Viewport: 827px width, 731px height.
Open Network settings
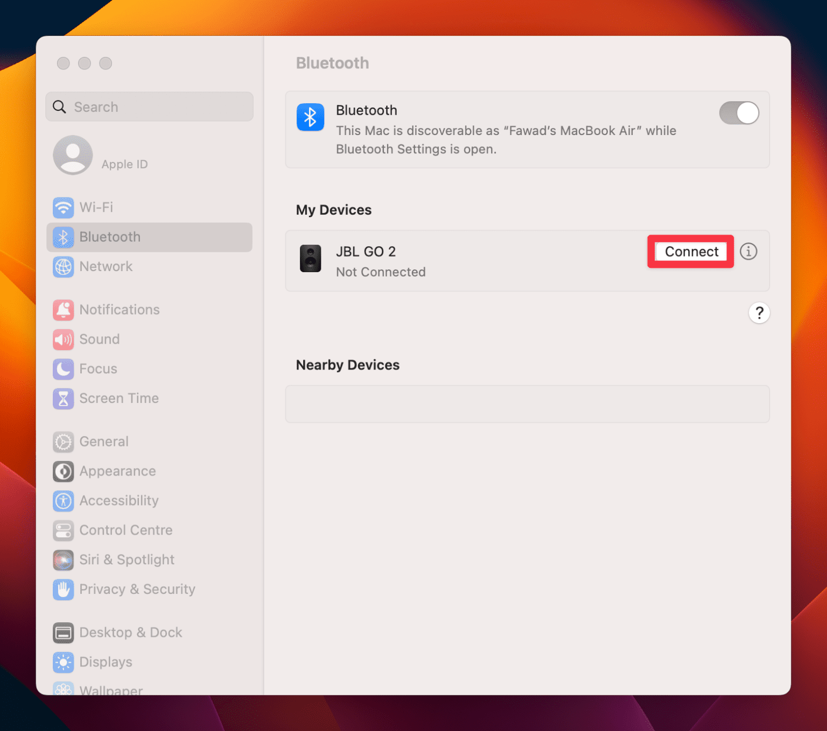click(106, 266)
